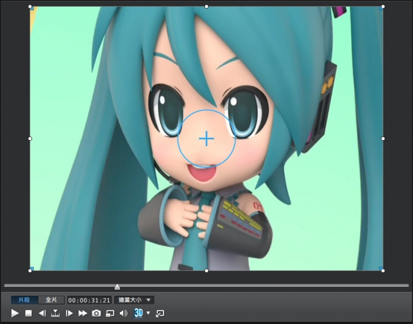
Task: Open preview quality/display options icon
Action: (x=110, y=314)
